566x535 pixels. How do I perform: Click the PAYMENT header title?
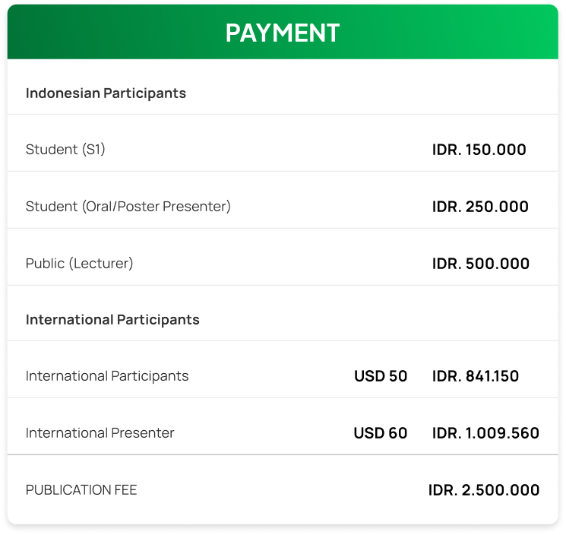[x=283, y=33]
